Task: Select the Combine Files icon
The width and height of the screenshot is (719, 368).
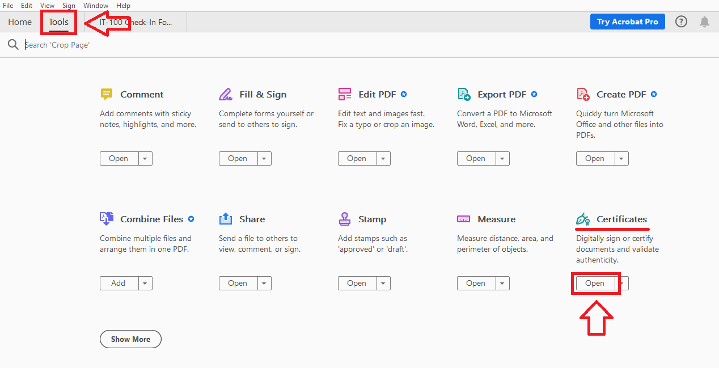Action: pos(107,218)
